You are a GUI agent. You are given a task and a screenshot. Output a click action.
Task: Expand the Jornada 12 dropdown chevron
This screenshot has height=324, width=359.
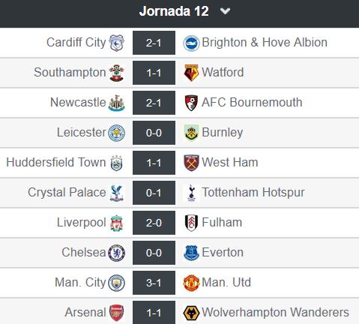point(225,11)
